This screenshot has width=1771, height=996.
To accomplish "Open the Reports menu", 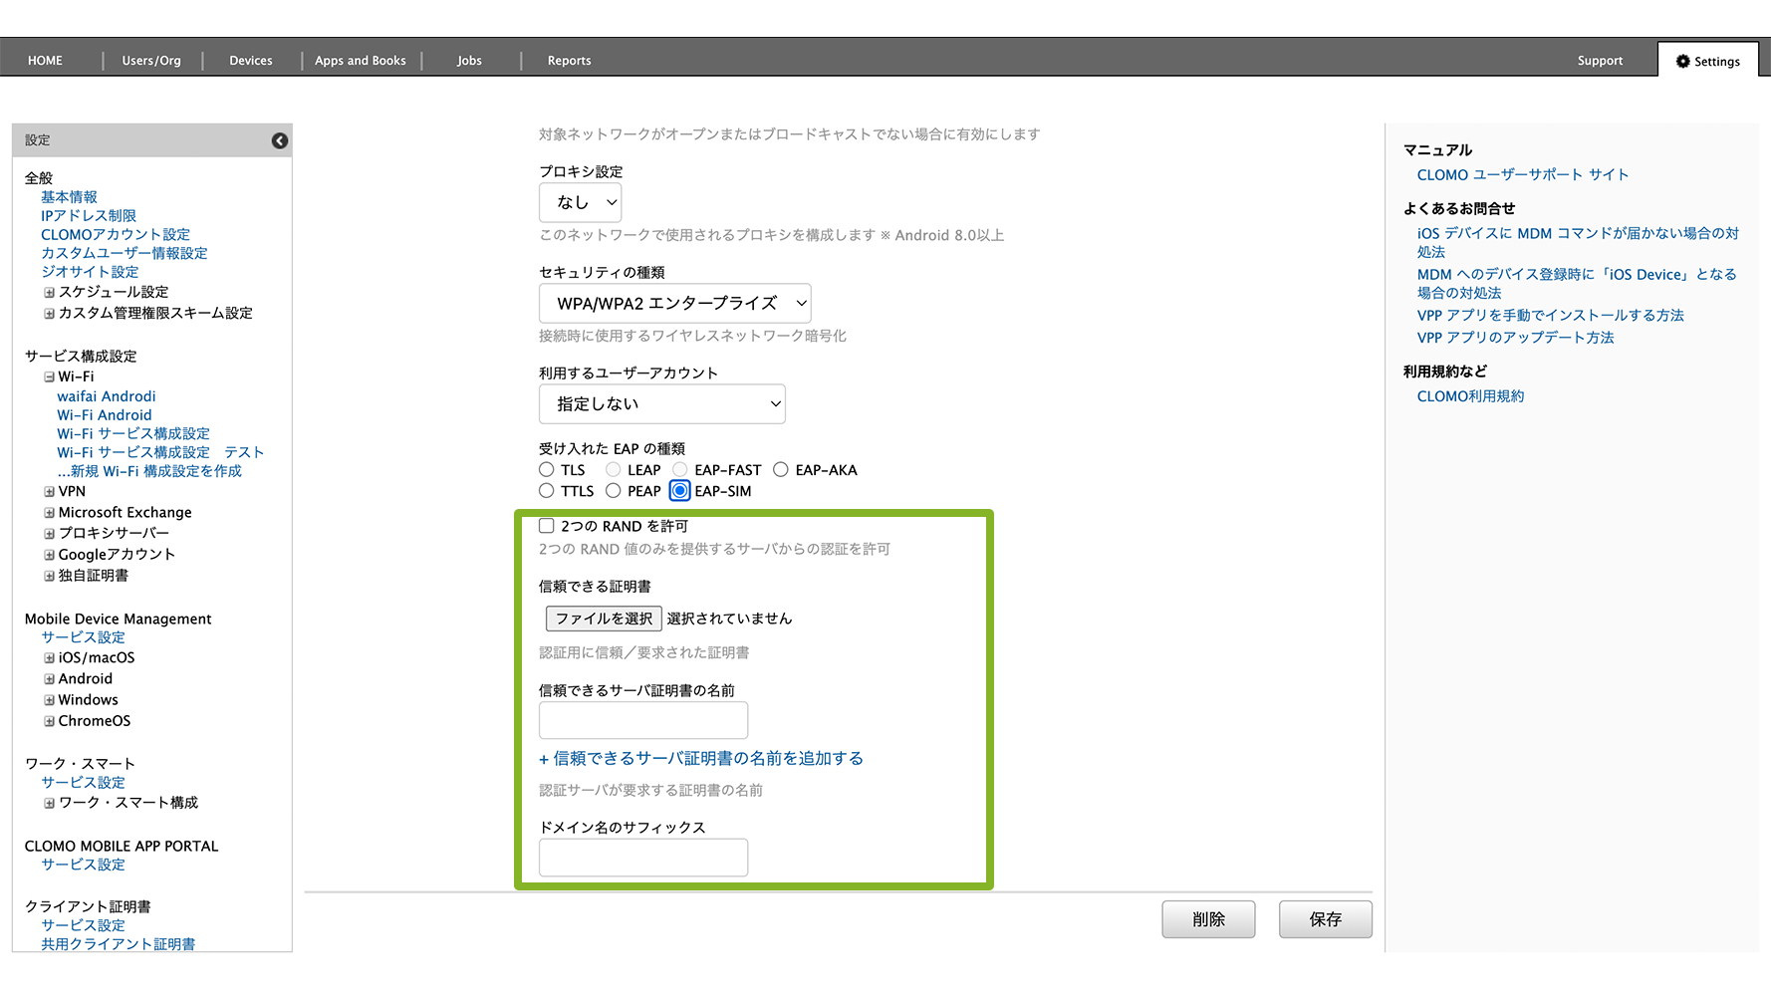I will tap(569, 61).
